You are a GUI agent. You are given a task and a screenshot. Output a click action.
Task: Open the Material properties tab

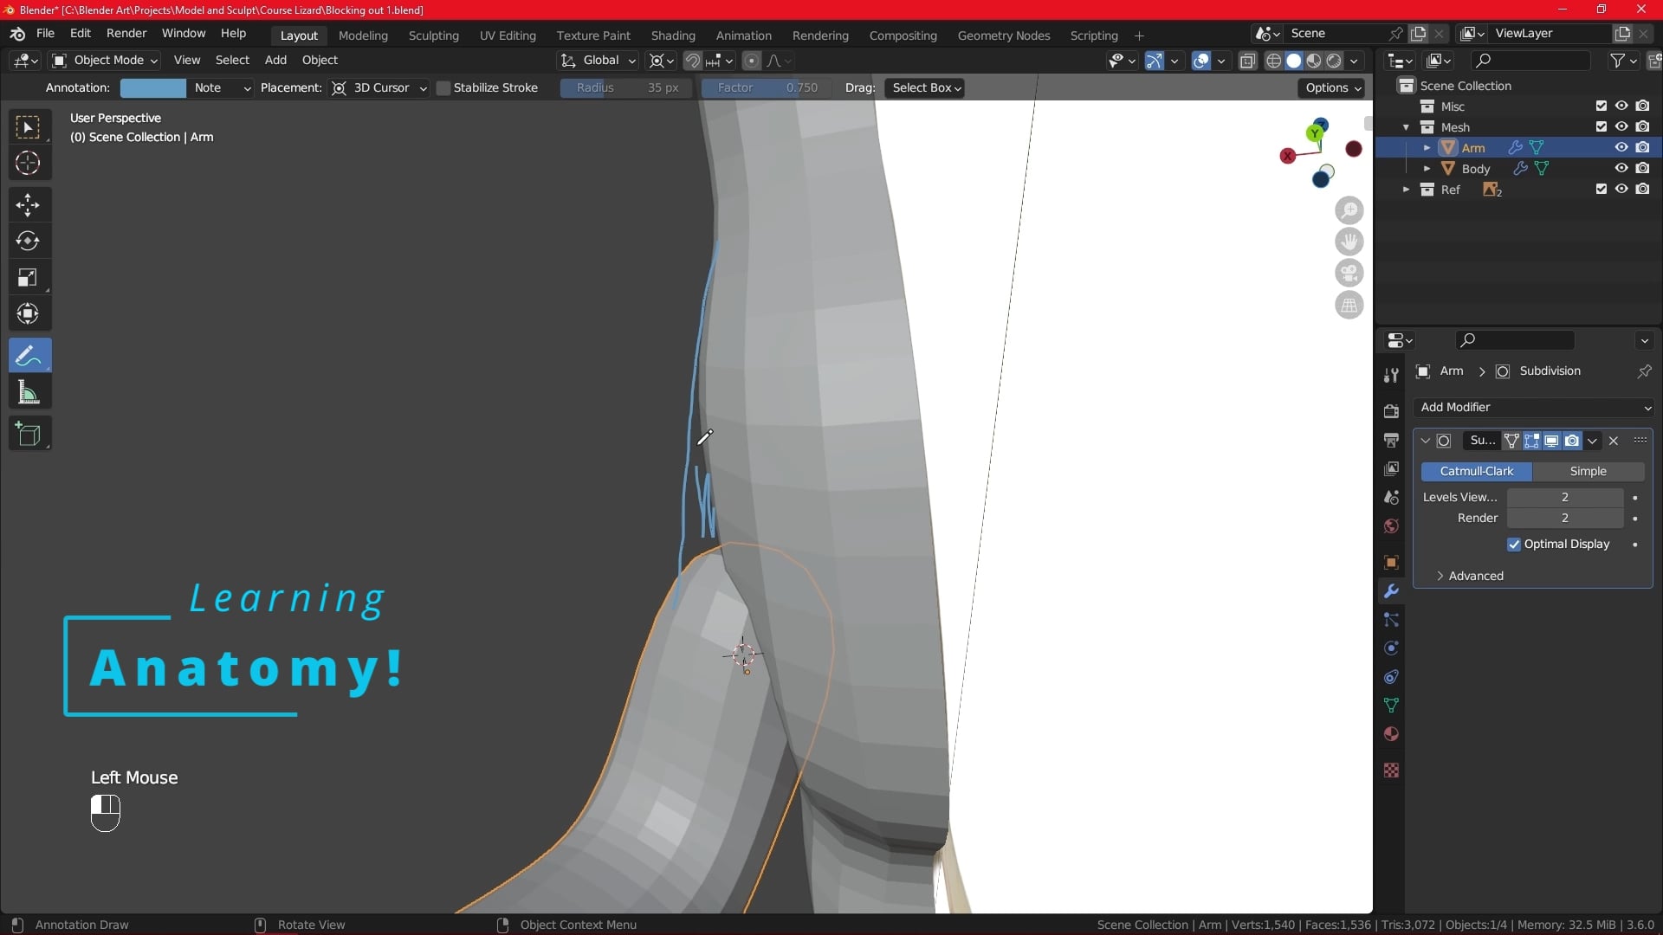(1391, 734)
